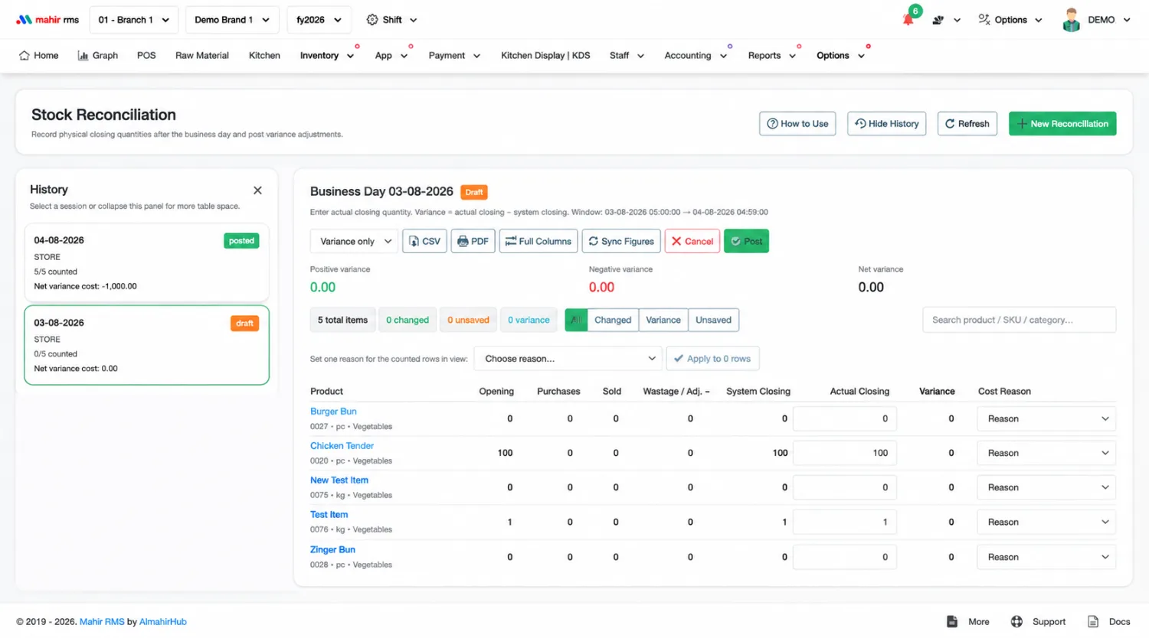This screenshot has height=638, width=1149.
Task: Open the Demo Brand 1 selector
Action: click(x=231, y=20)
